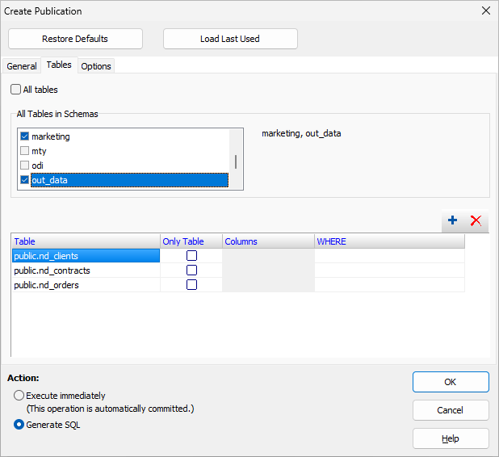Open Help for this dialog
Image resolution: width=499 pixels, height=457 pixels.
point(451,438)
